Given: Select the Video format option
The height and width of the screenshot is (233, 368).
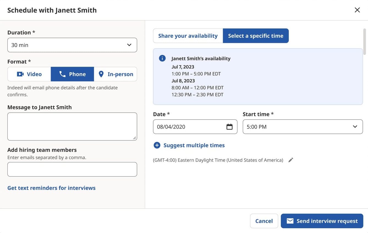Looking at the screenshot, I should pyautogui.click(x=29, y=74).
